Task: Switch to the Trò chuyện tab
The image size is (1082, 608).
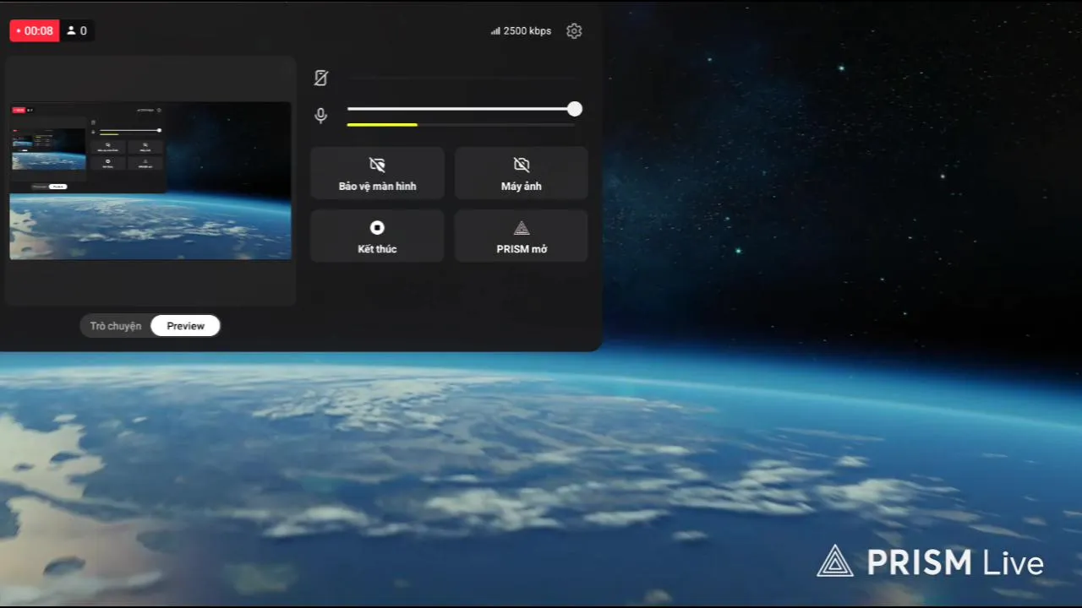Action: coord(116,326)
